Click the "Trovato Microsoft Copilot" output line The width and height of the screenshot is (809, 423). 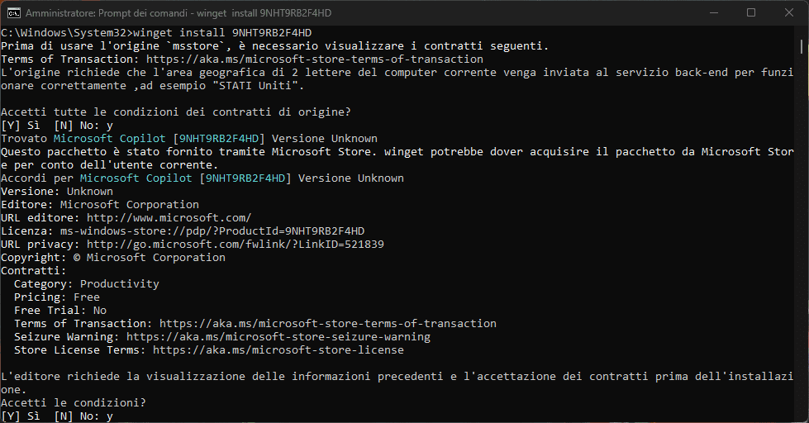188,139
